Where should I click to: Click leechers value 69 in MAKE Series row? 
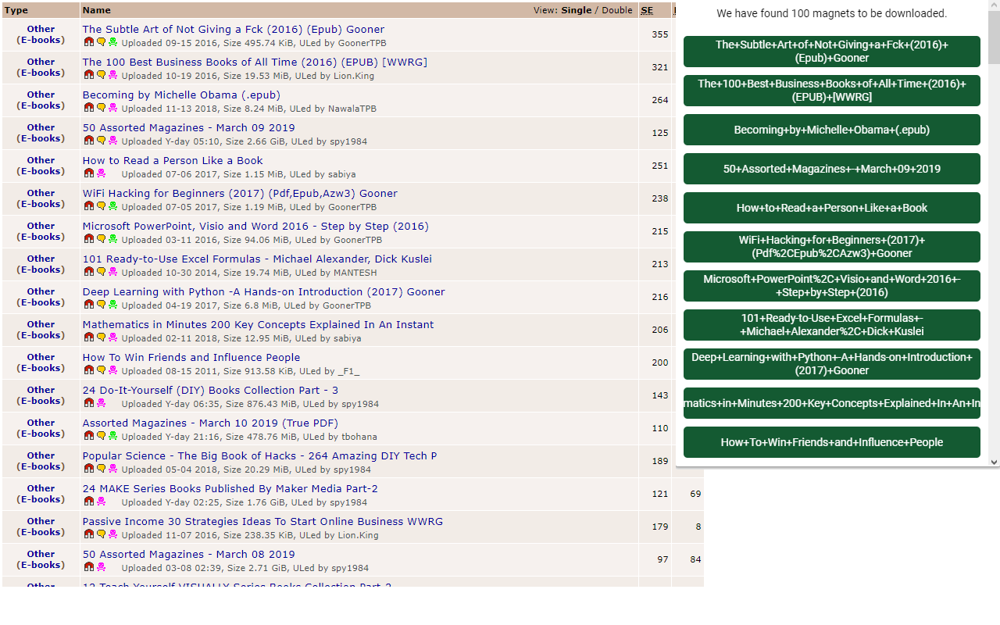tap(695, 494)
